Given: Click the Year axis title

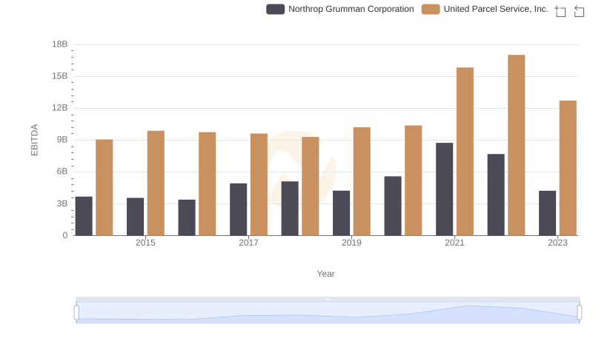Looking at the screenshot, I should (325, 274).
